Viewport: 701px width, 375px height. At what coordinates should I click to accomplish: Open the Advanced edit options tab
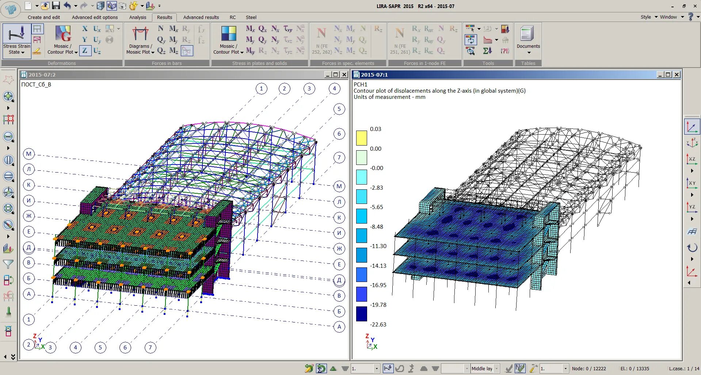95,17
